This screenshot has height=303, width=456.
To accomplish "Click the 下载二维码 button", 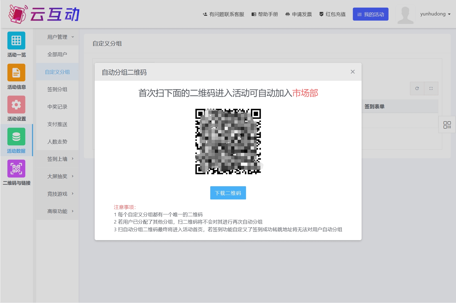I will [228, 193].
